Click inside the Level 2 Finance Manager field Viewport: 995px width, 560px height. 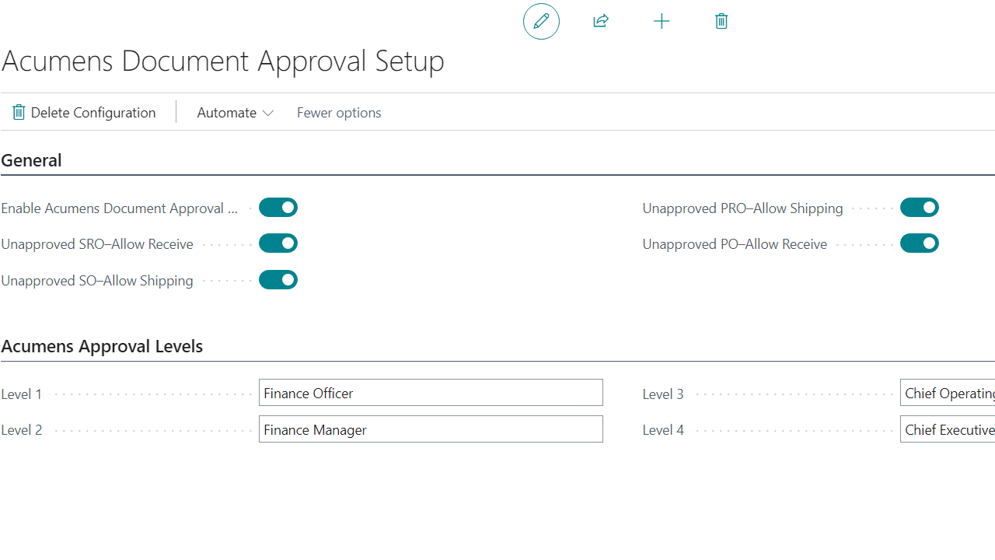[431, 429]
